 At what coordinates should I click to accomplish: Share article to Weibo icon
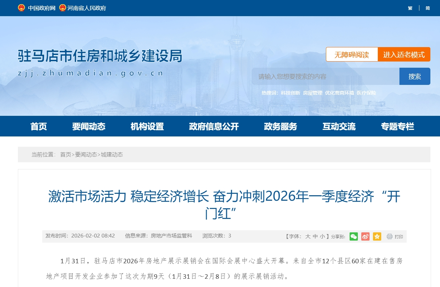click(x=365, y=236)
